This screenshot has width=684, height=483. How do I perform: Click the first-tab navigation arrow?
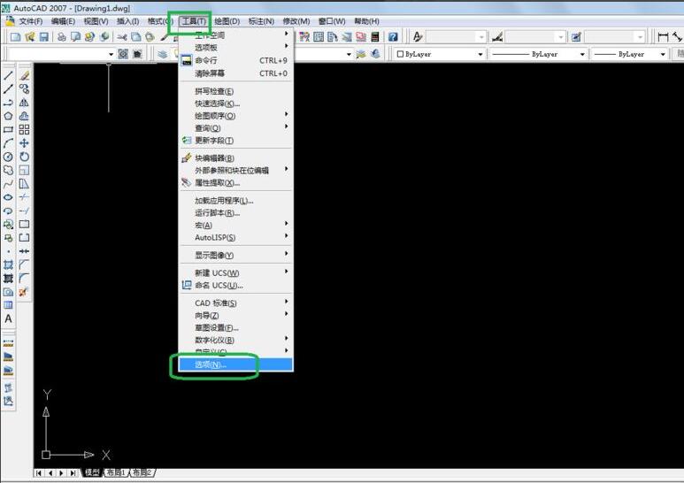click(x=39, y=472)
